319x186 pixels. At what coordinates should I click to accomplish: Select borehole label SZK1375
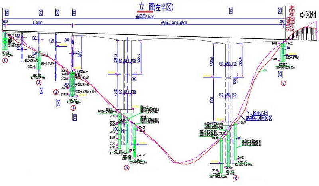[x=243, y=162]
